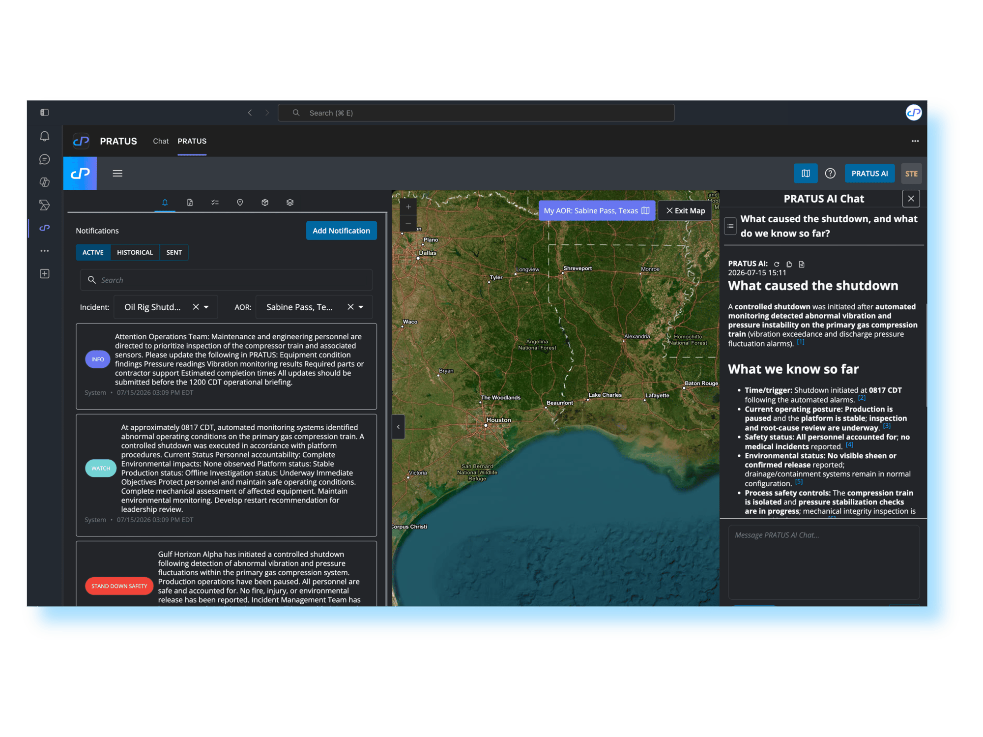Zoom in on the map
The width and height of the screenshot is (983, 737).
pyautogui.click(x=408, y=207)
